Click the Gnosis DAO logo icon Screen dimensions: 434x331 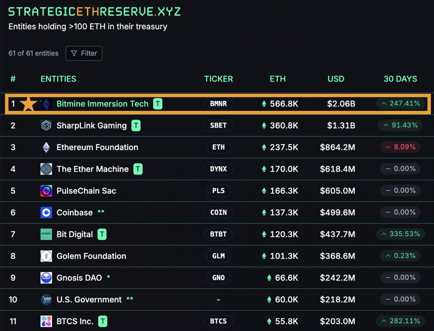(46, 278)
